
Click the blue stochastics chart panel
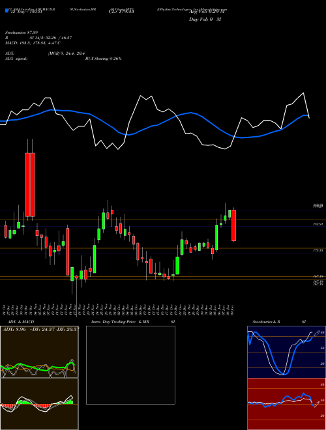(x=286, y=352)
